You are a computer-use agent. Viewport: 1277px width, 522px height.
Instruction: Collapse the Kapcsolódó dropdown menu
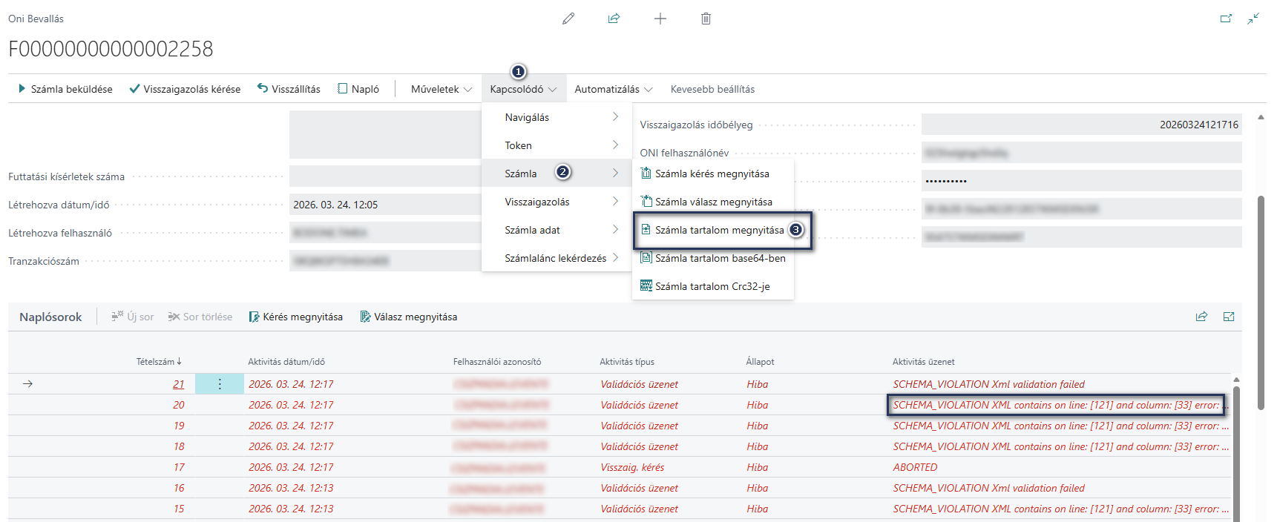tap(523, 89)
